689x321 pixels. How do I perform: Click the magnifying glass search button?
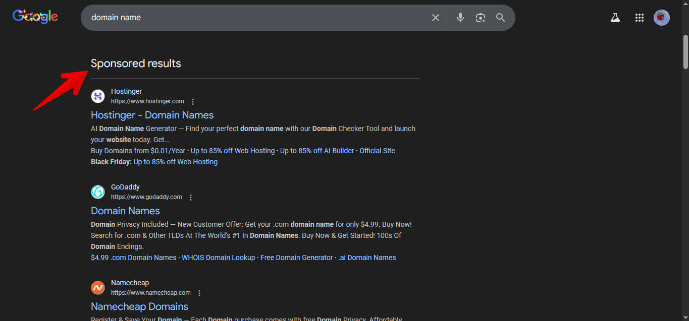coord(501,18)
